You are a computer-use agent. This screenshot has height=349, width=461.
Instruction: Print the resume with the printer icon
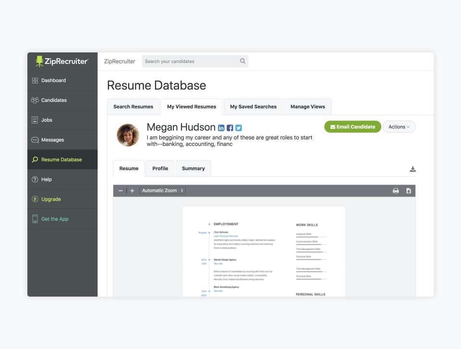tap(396, 191)
